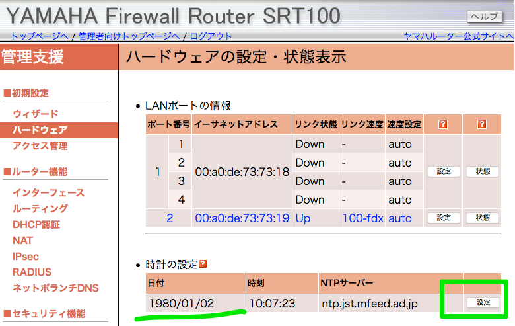Viewport: 515px width, 326px height.
Task: Select ハードウェア sidebar item
Action: tap(59, 130)
